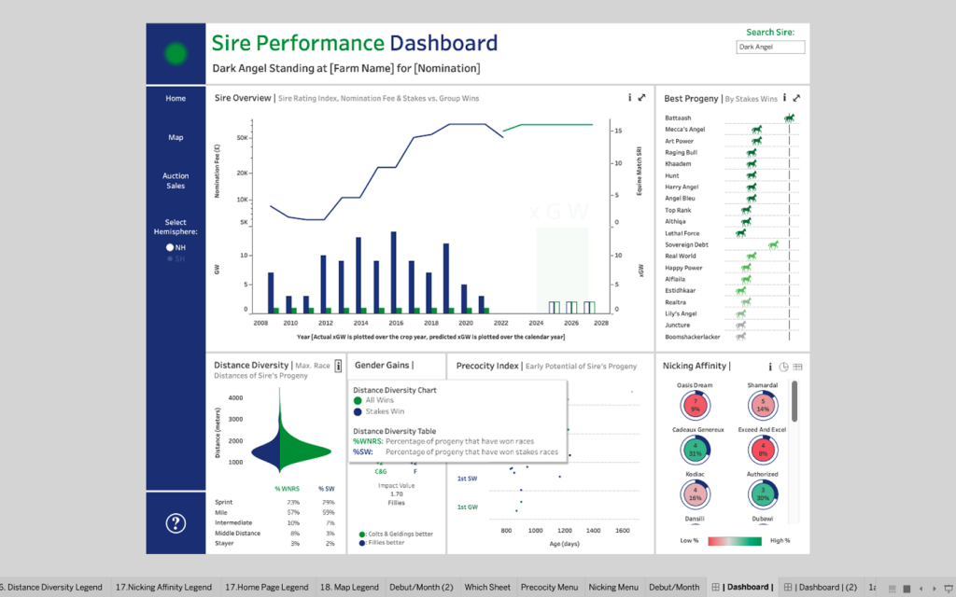The width and height of the screenshot is (956, 597).
Task: Click the Best Progeny info icon
Action: (x=784, y=97)
